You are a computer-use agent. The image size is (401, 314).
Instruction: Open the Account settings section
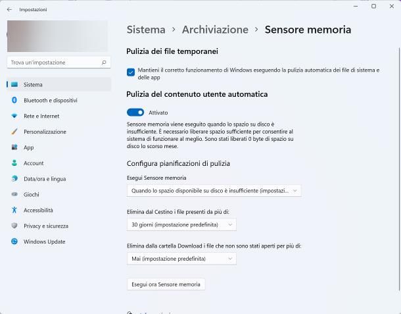click(34, 163)
